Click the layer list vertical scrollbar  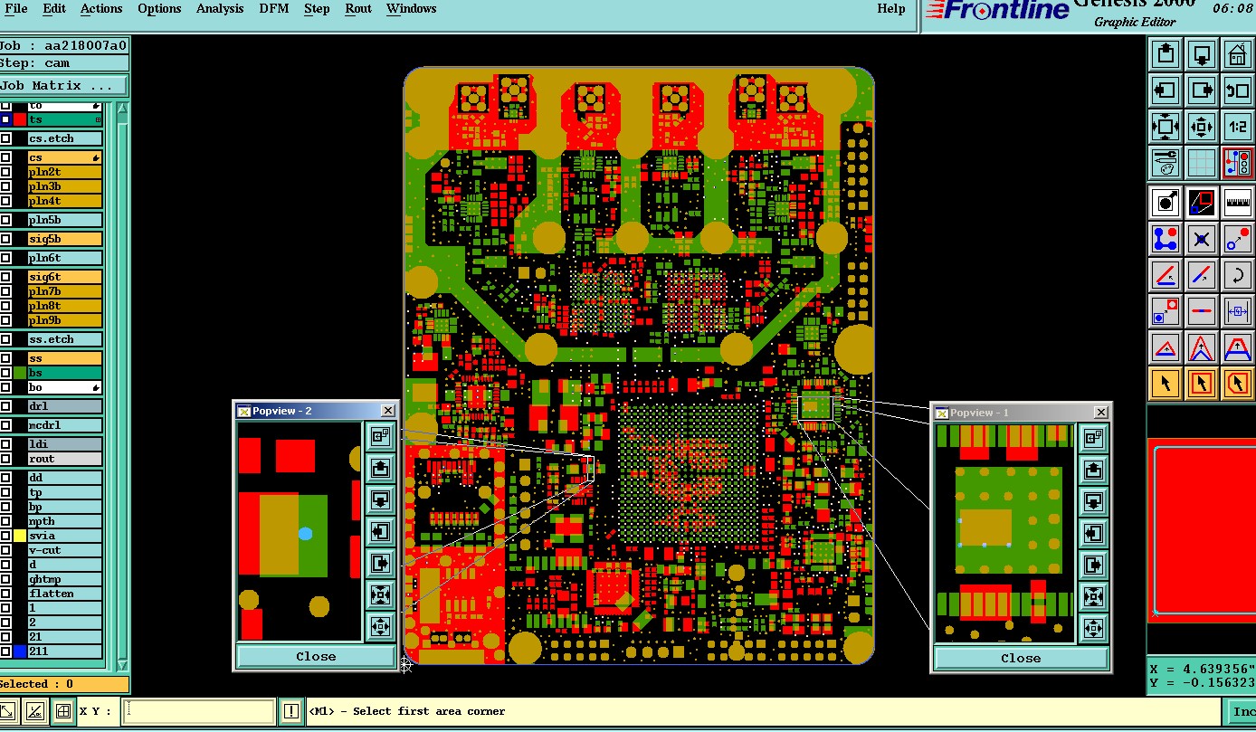(x=123, y=387)
